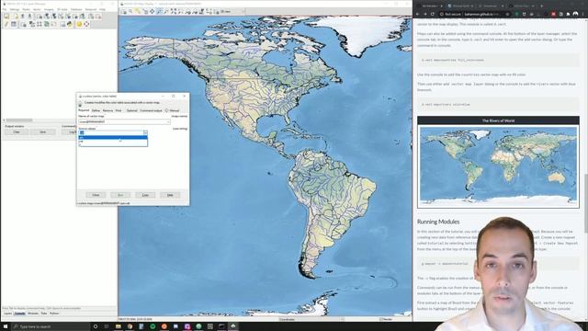Open Manual tab in v.colors dialog
The image size is (588, 331).
click(x=173, y=110)
